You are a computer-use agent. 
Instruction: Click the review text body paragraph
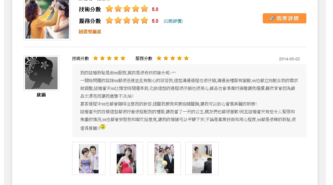(189, 100)
